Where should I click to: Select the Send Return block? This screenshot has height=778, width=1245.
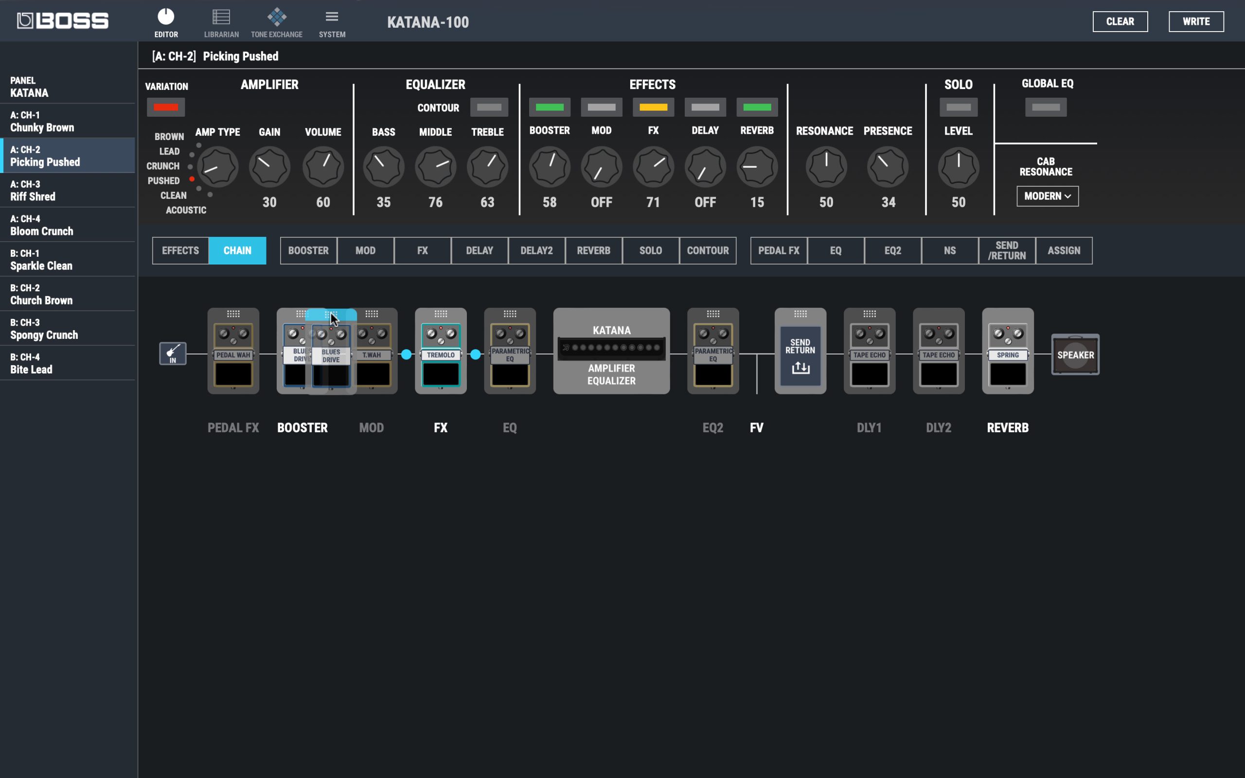tap(800, 351)
